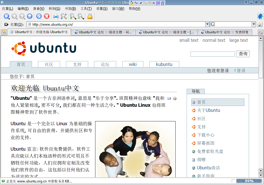
Task: Open the 工具(T) menu
Action: pos(86,9)
